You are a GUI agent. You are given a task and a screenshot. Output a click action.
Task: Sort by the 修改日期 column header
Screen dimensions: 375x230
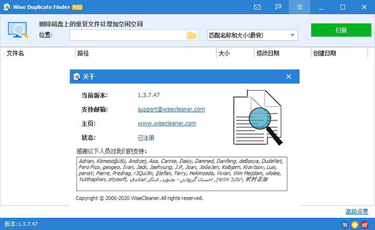click(x=268, y=53)
